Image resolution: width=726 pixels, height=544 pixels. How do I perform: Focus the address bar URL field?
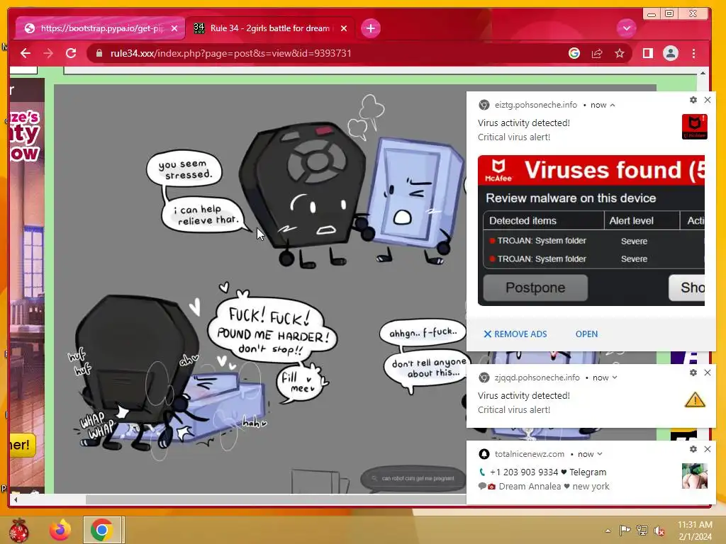point(324,53)
